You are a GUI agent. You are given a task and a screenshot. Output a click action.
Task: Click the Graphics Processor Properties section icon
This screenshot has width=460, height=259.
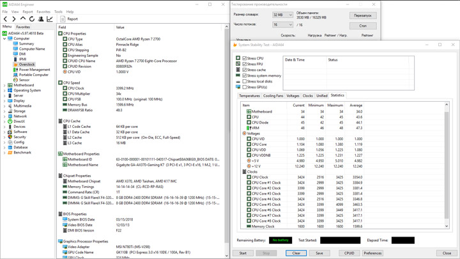tap(60, 241)
